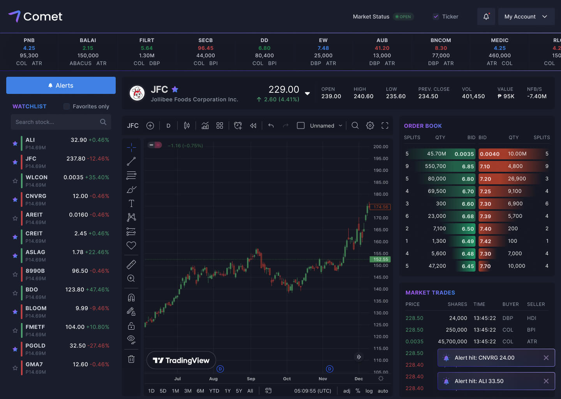561x399 pixels.
Task: Toggle the percent scale button
Action: coord(358,391)
